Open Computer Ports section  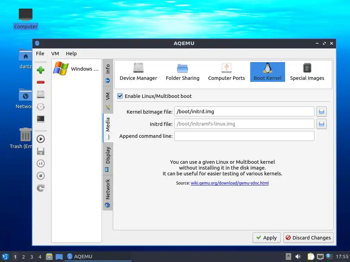tap(227, 72)
